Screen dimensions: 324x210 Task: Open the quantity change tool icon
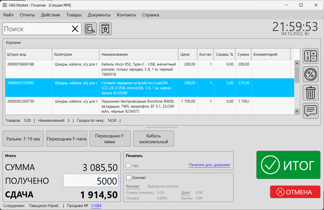(310, 56)
